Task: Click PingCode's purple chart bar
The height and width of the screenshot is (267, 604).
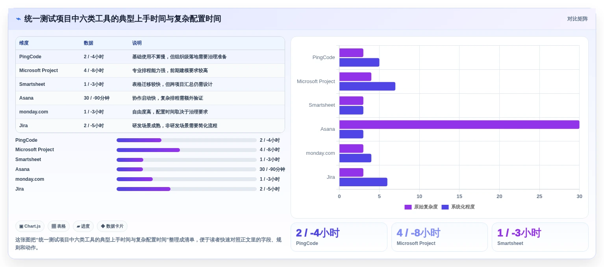Action: pos(351,53)
